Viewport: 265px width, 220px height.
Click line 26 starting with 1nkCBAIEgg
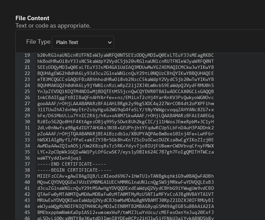125,97
